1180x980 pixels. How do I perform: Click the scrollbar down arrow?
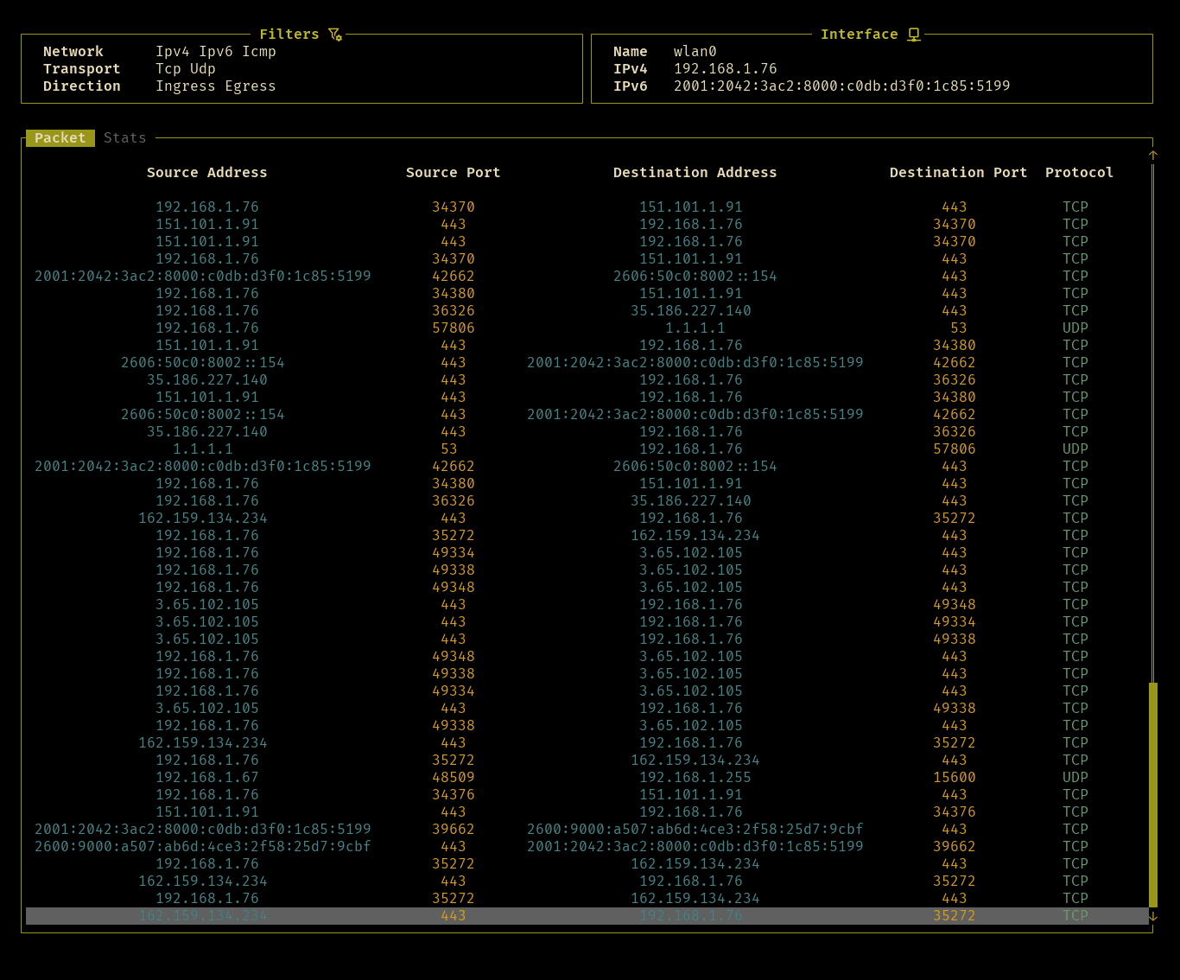coord(1152,916)
